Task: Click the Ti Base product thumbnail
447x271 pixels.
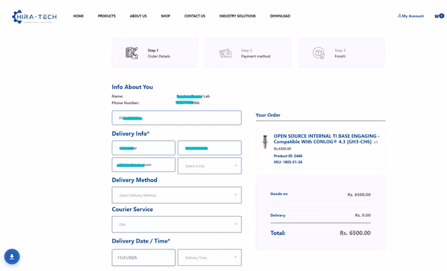Action: (265, 142)
